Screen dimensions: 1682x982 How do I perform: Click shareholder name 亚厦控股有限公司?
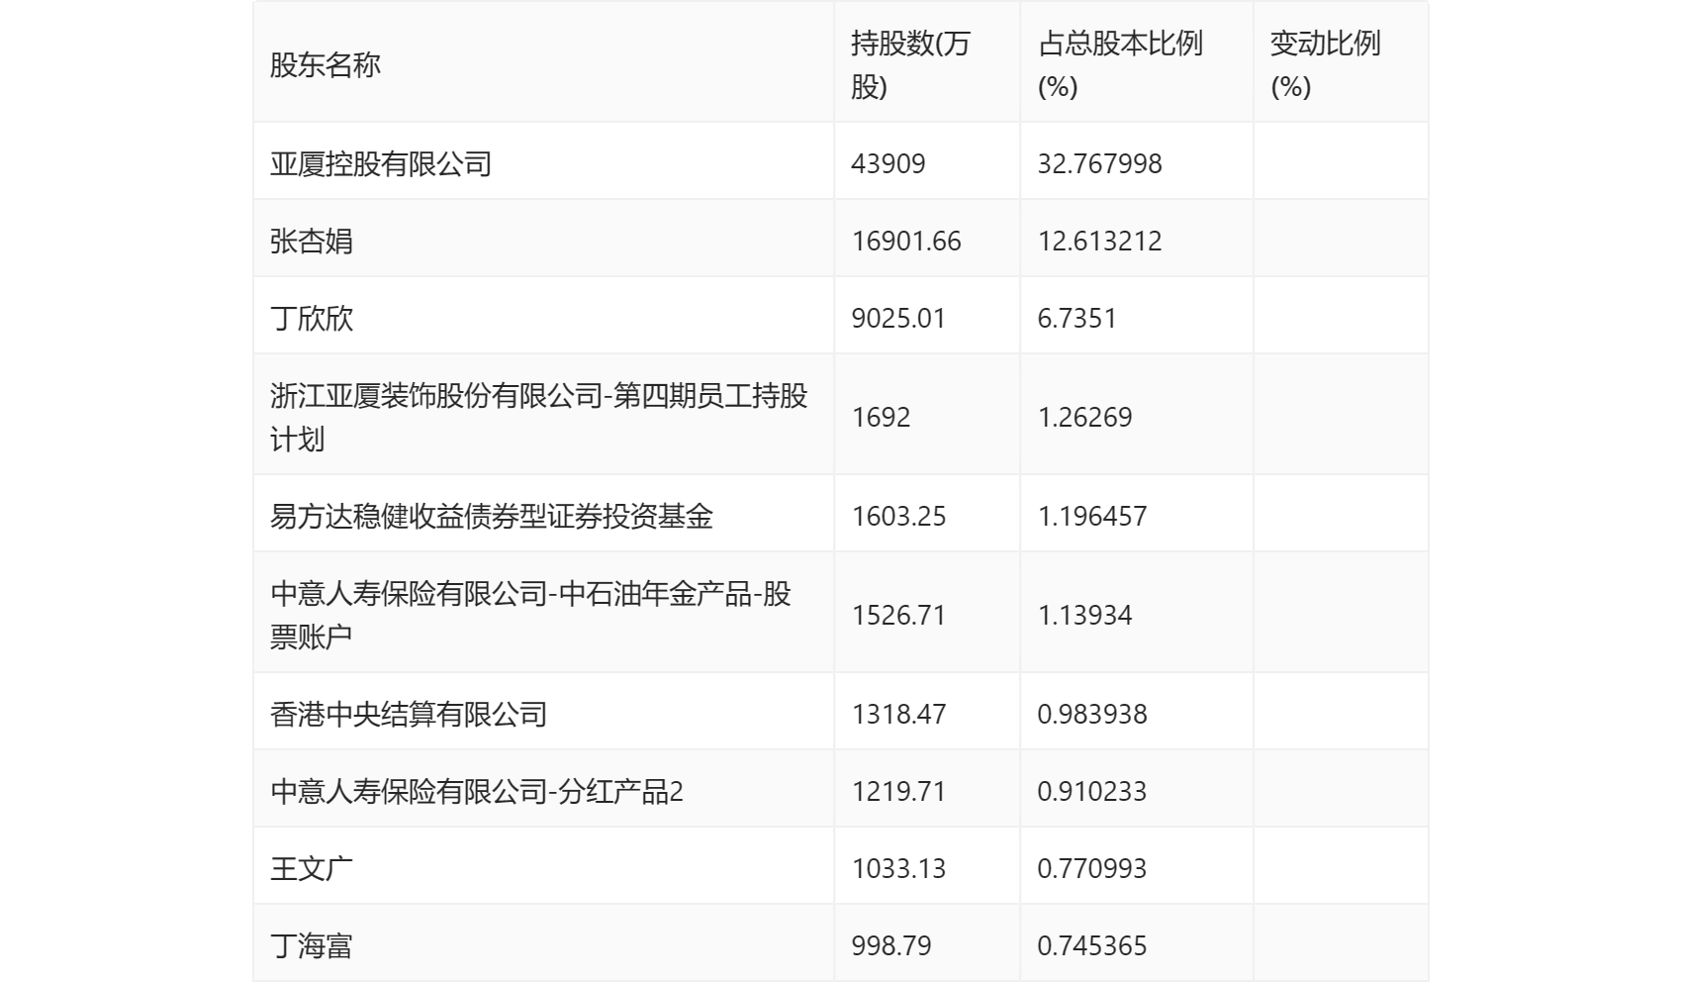pyautogui.click(x=381, y=164)
